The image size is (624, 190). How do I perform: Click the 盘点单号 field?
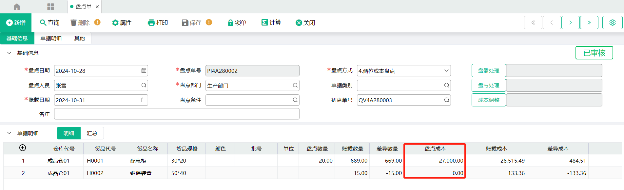[252, 71]
